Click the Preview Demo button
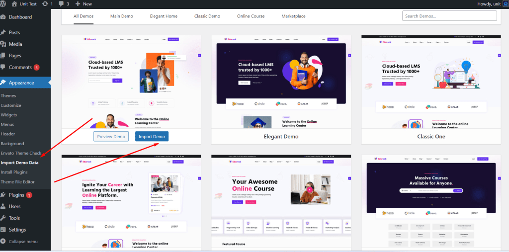509x252 pixels. coord(111,136)
